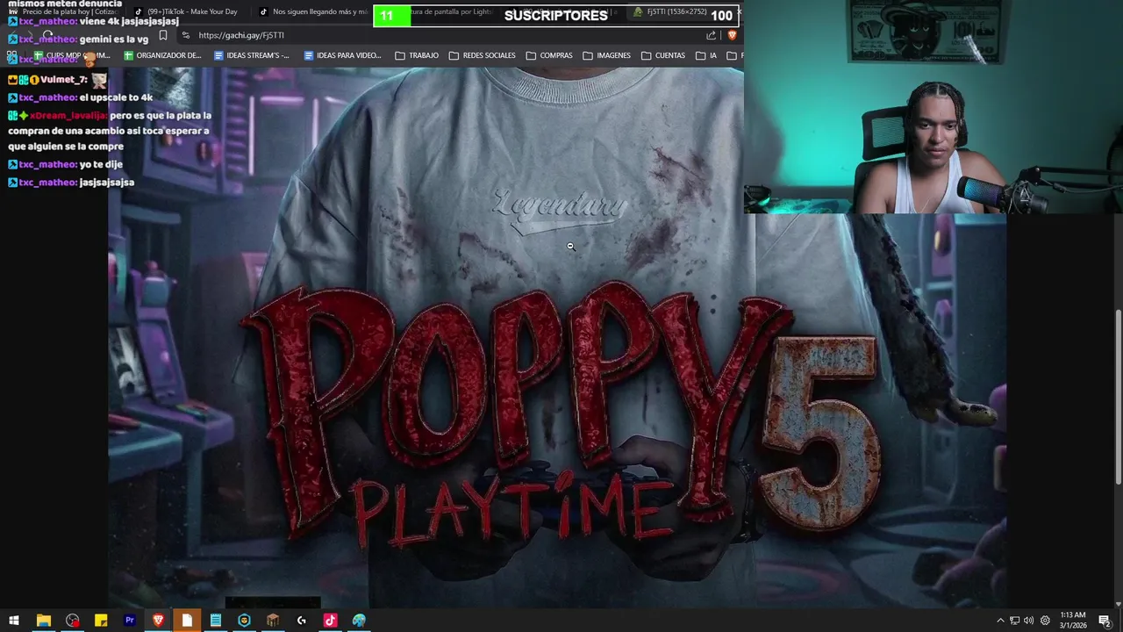This screenshot has width=1123, height=632.
Task: Click the share icon in address bar
Action: point(711,35)
